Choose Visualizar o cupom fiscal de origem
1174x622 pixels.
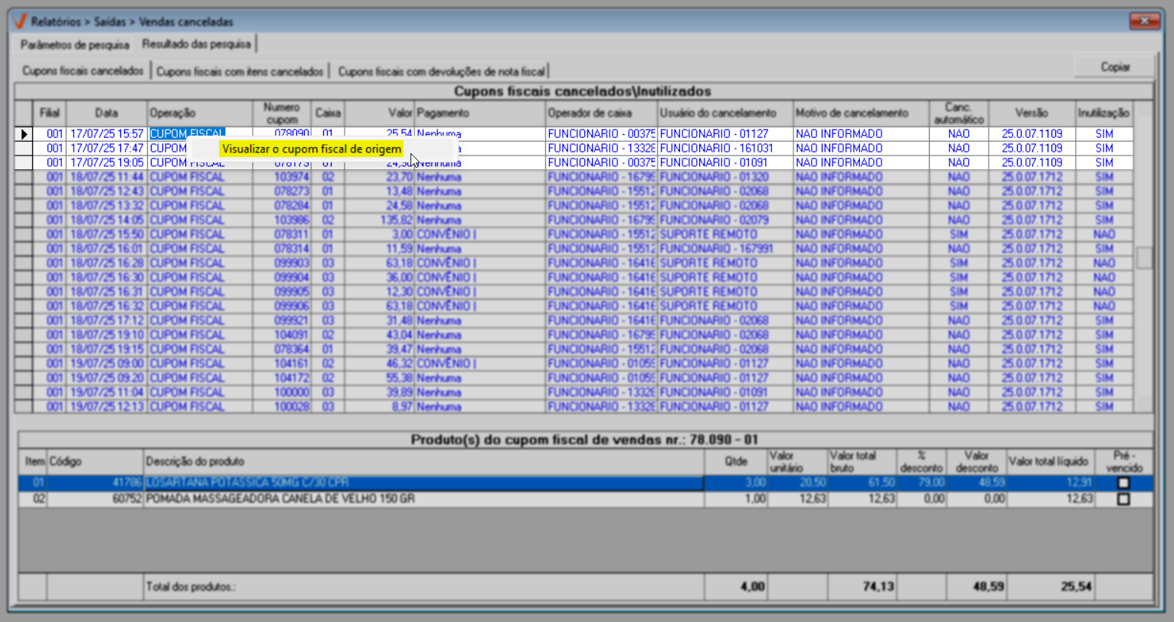coord(311,149)
